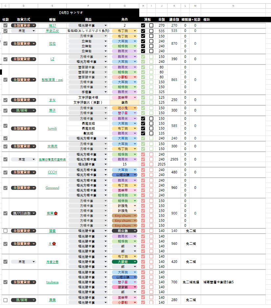Uncheck the black checked 清點 box beside 270
The height and width of the screenshot is (308, 271).
143,26
